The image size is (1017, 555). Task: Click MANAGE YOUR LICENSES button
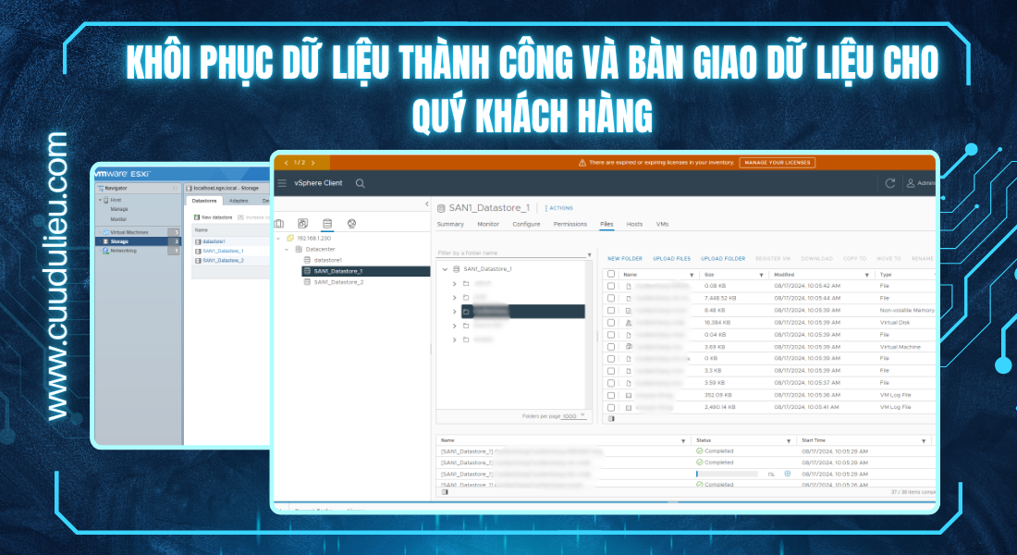tap(777, 163)
